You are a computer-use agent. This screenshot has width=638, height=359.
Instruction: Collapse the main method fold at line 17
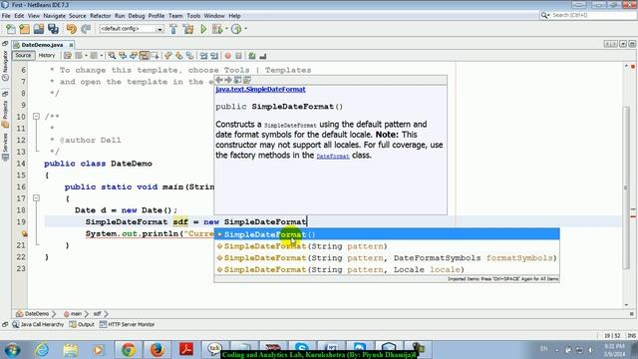(36, 198)
